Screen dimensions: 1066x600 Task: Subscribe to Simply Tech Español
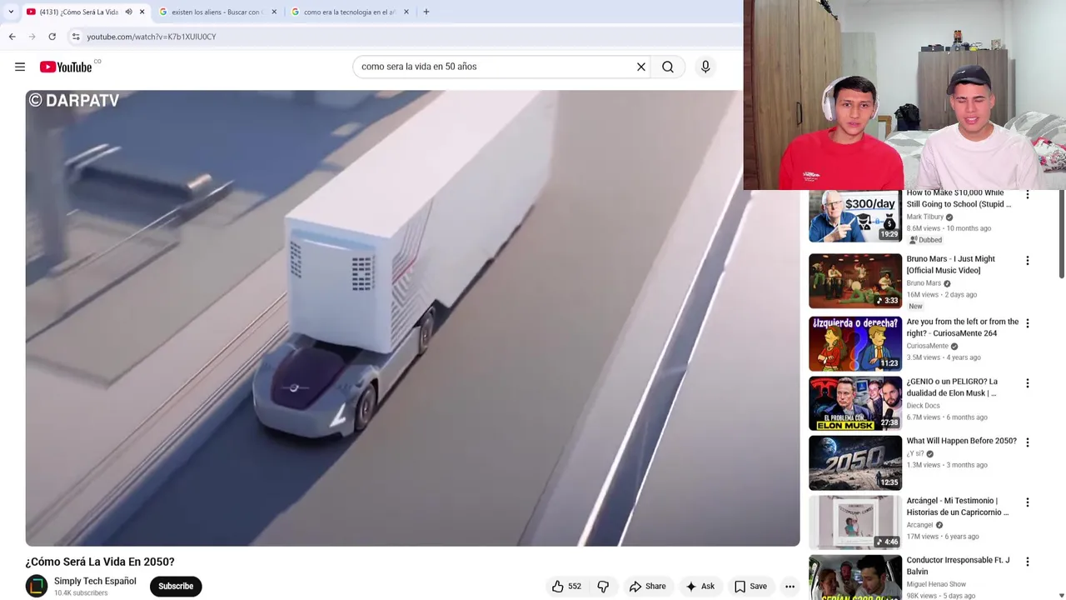[176, 587]
